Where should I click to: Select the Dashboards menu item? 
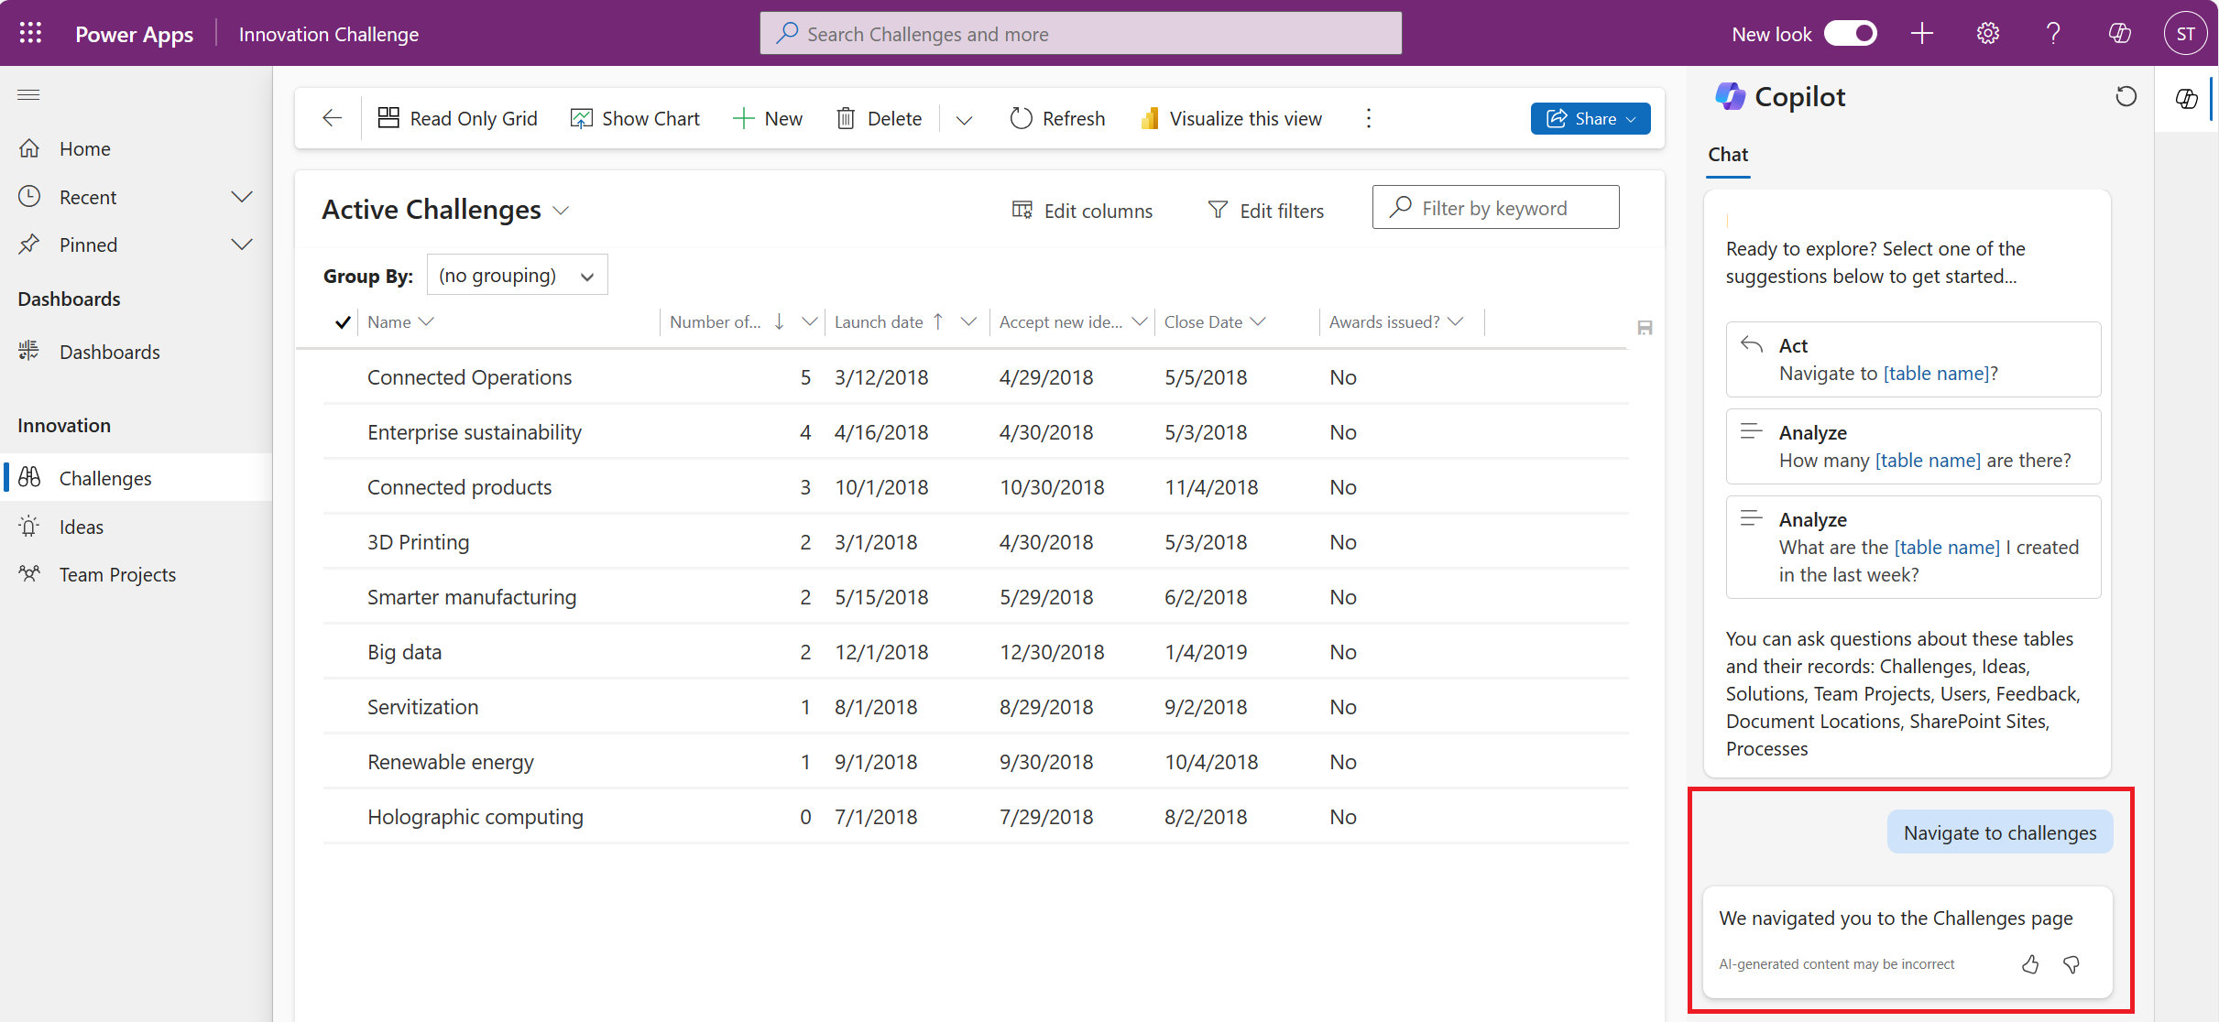click(x=107, y=350)
